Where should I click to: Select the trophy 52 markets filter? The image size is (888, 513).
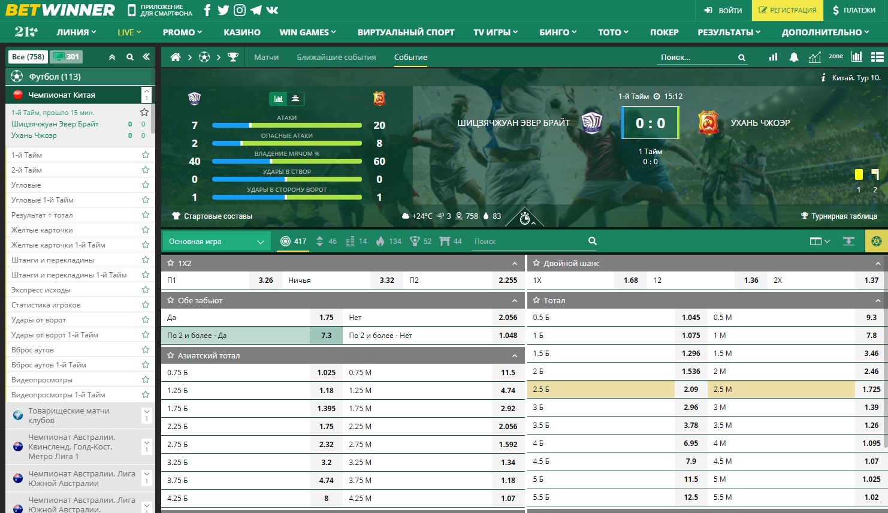pyautogui.click(x=421, y=241)
